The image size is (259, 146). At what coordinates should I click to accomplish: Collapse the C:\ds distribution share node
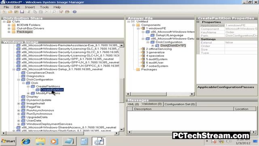point(4,21)
